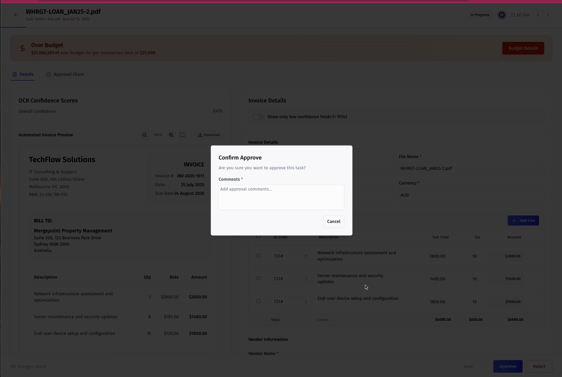Screen dimensions: 562x377
Task: Check the Server maintenance line checkbox
Action: [x=258, y=278]
